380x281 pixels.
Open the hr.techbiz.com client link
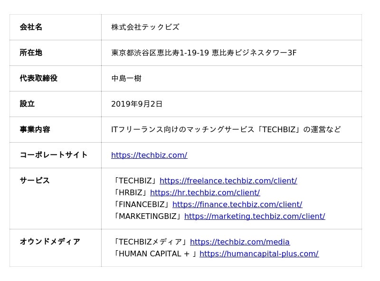click(x=205, y=192)
